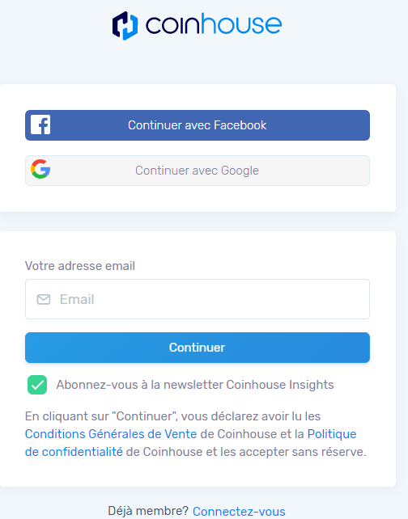Screen dimensions: 408x519
Task: Continue with Facebook sign-up
Action: pyautogui.click(x=198, y=125)
